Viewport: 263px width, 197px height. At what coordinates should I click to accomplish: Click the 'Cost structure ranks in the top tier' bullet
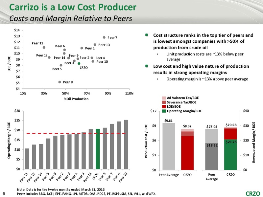[203, 41]
